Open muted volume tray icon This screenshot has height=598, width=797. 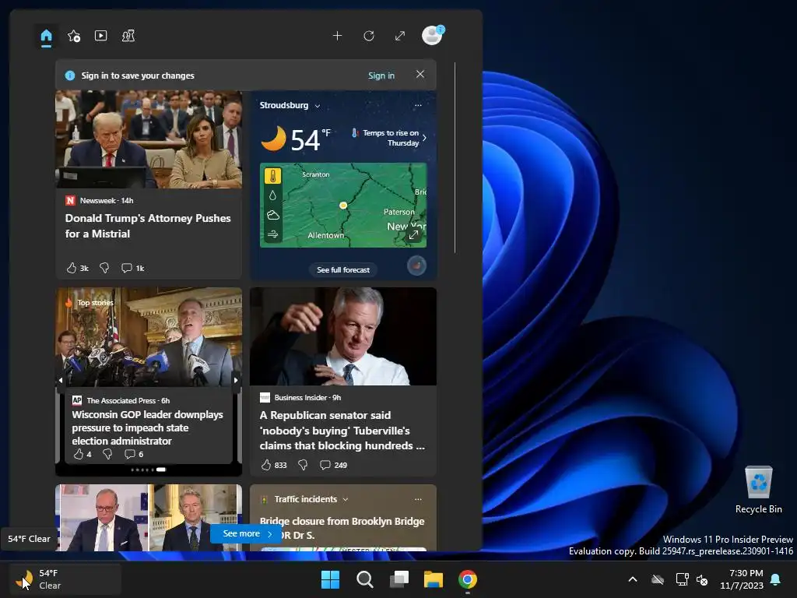(x=702, y=579)
